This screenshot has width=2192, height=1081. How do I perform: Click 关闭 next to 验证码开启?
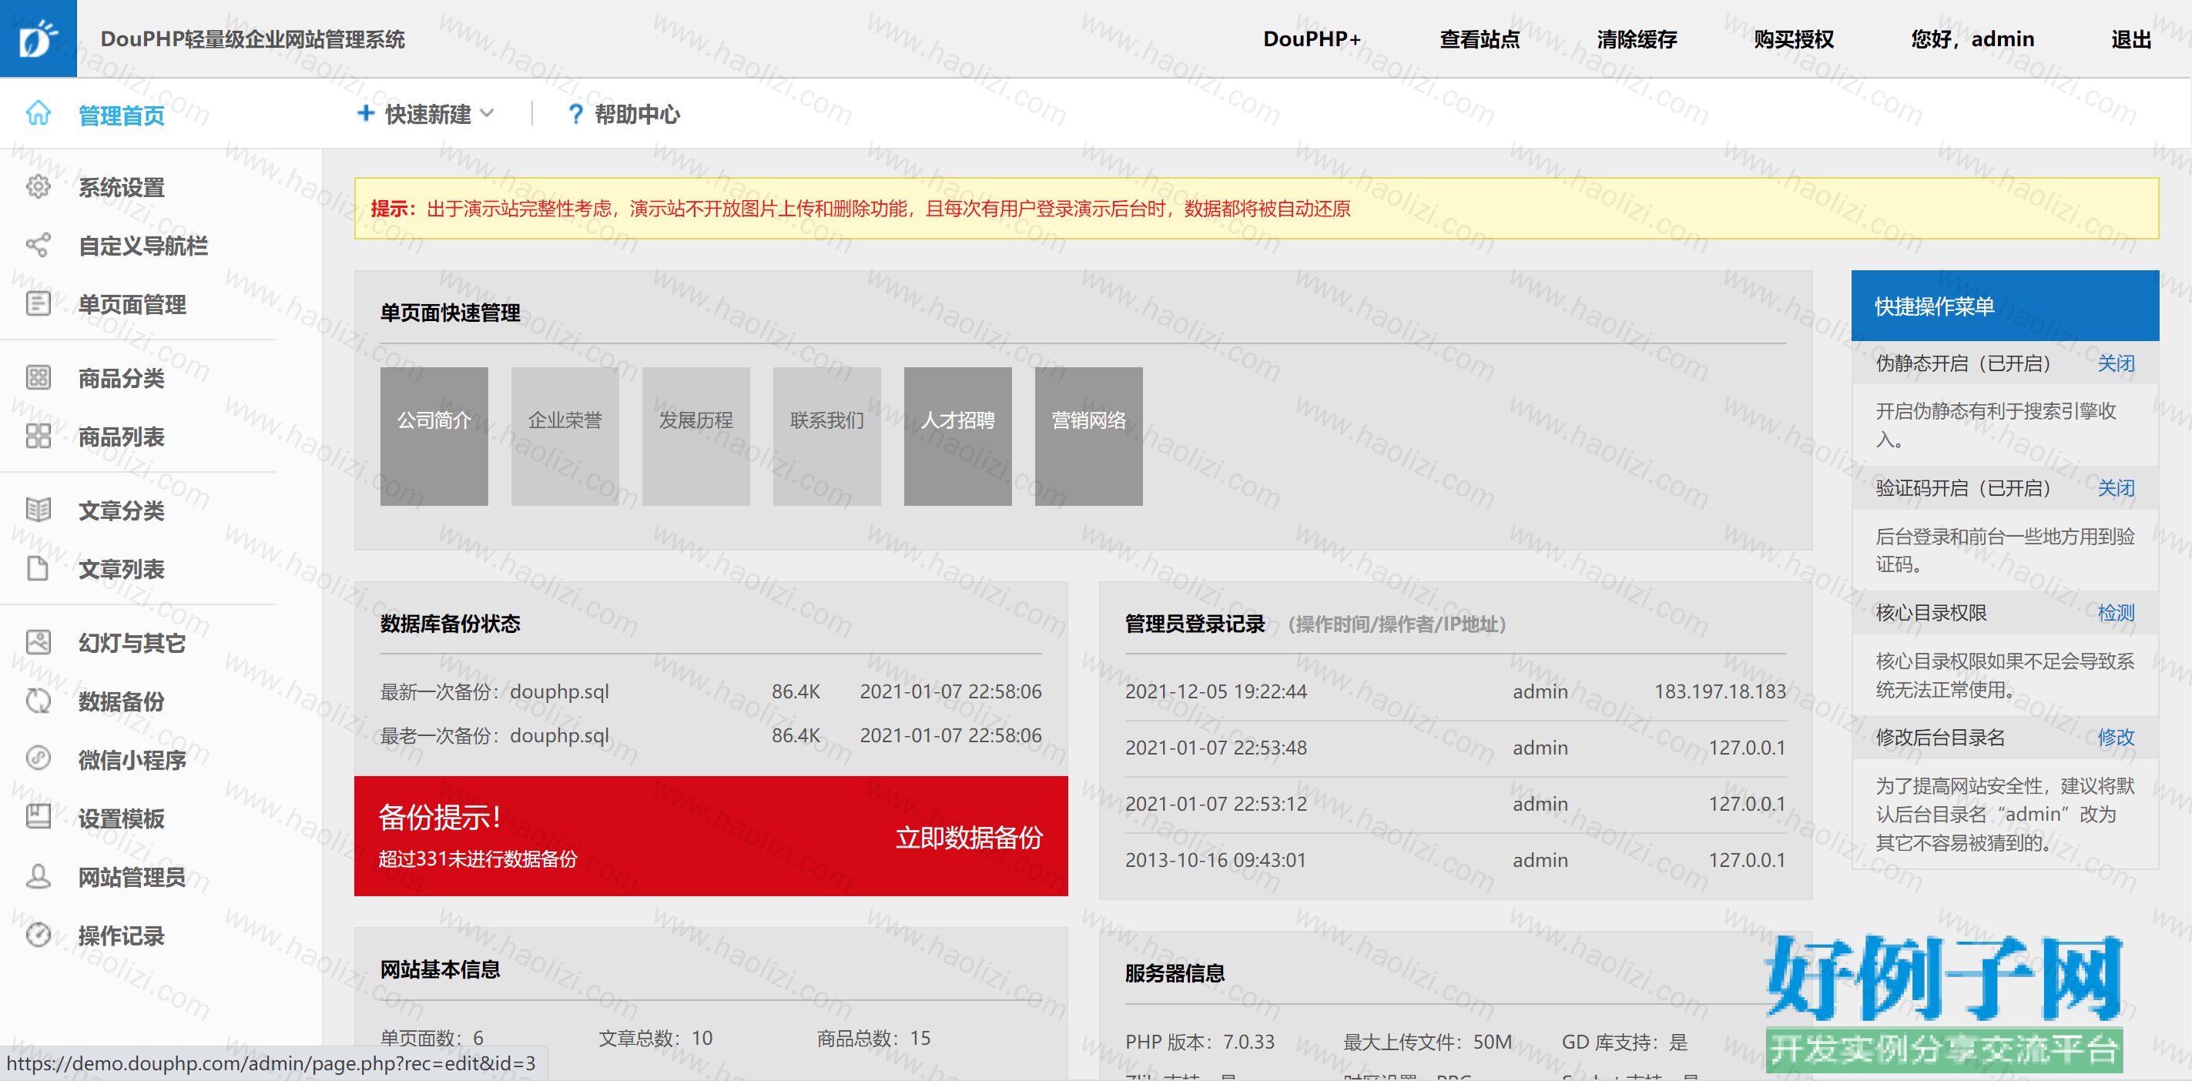[2116, 488]
